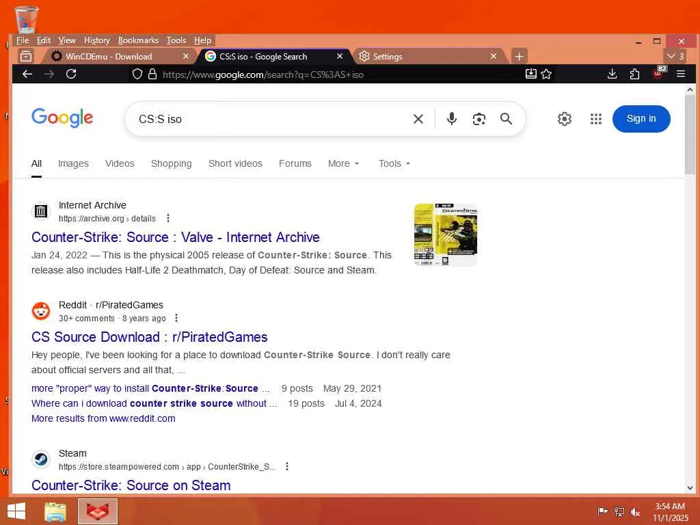Close the Settings tab
The image size is (700, 525).
pos(494,56)
